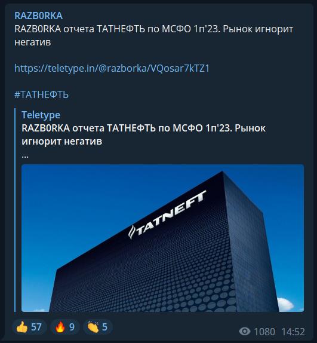The width and height of the screenshot is (317, 343).
Task: Open the teletype.in/@razborka article link
Action: [x=112, y=68]
